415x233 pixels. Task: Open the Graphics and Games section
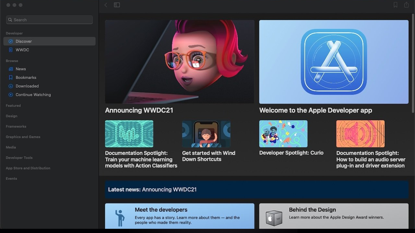click(23, 137)
